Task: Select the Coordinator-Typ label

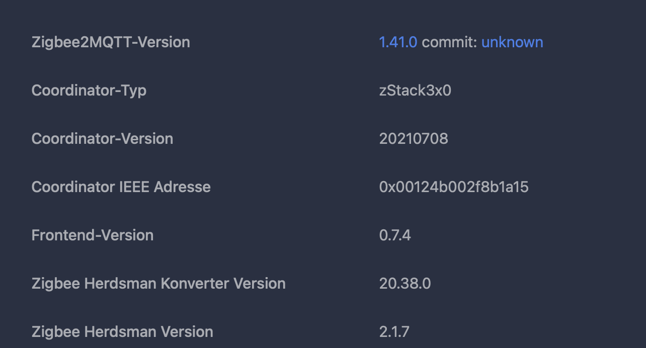Action: pyautogui.click(x=89, y=91)
